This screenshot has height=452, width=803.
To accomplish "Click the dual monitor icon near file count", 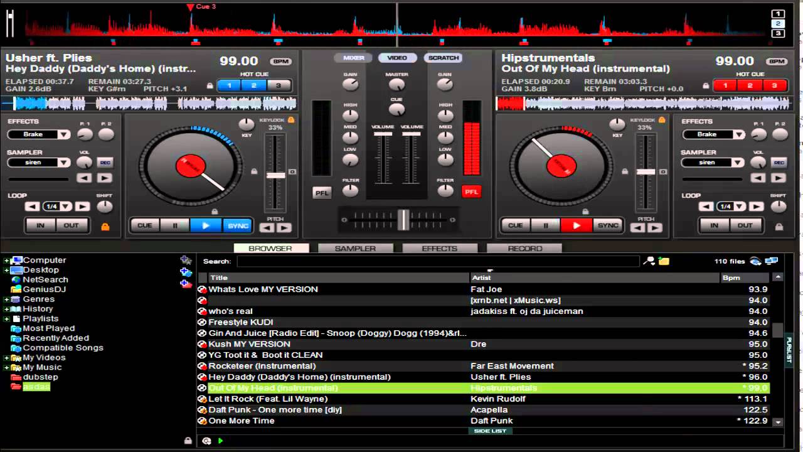I will tap(772, 261).
